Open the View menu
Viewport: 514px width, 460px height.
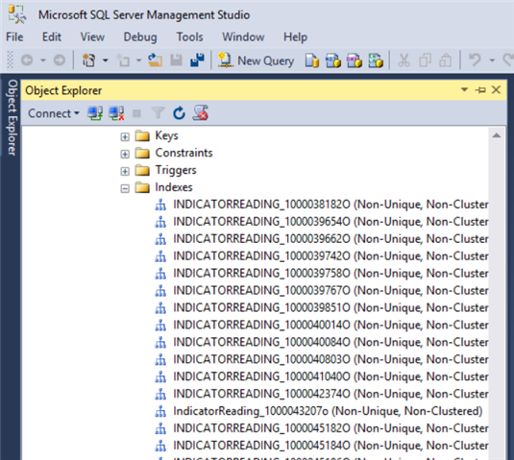pyautogui.click(x=92, y=36)
